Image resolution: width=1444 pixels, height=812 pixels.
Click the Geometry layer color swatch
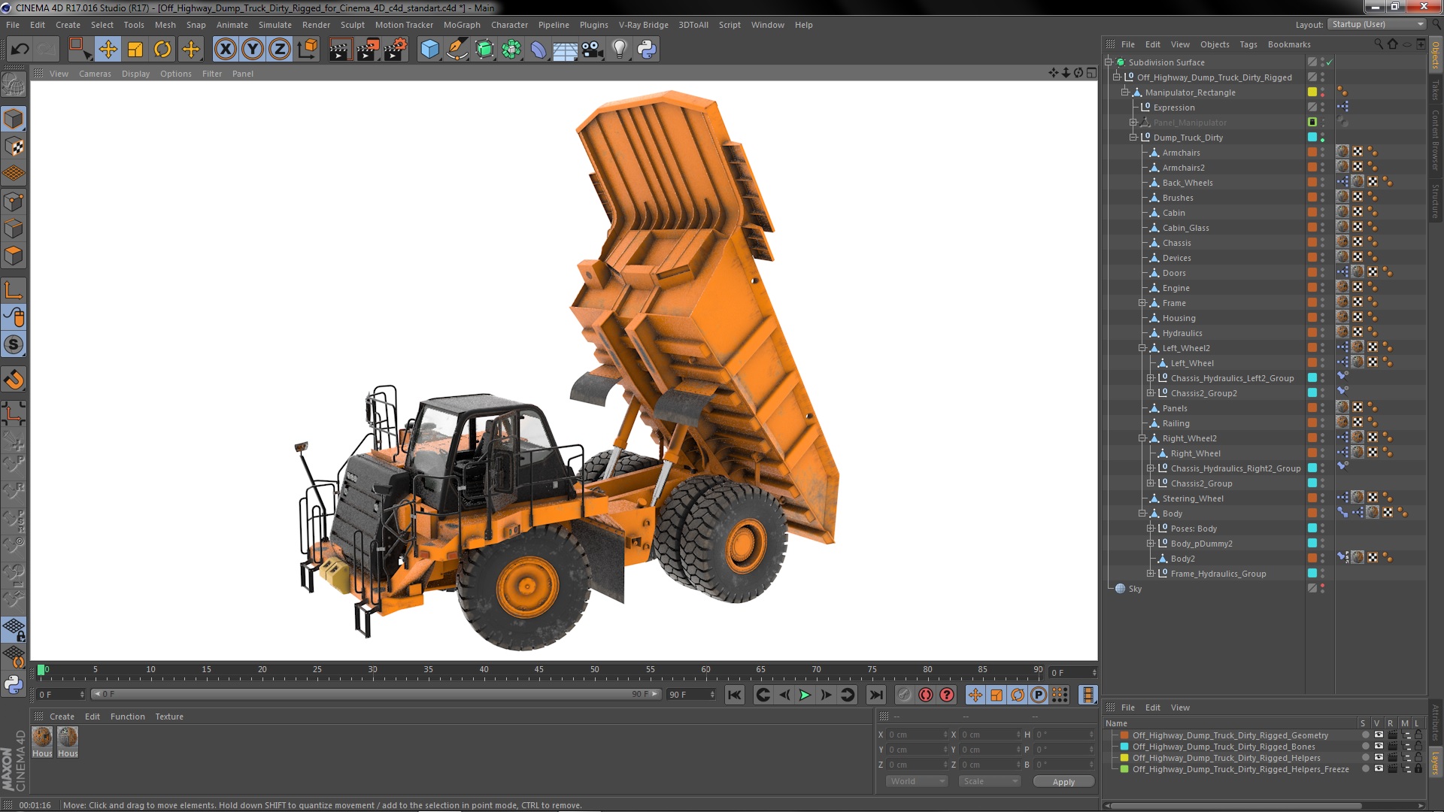pyautogui.click(x=1124, y=735)
